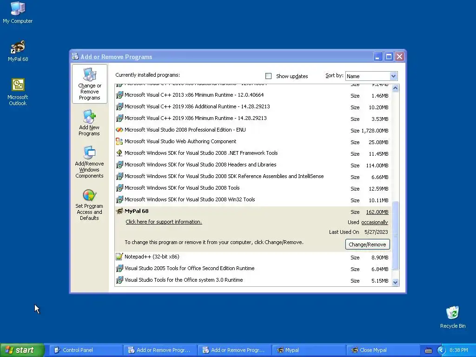Click Change/Remove button for MyPal 68
The image size is (476, 357).
click(367, 245)
